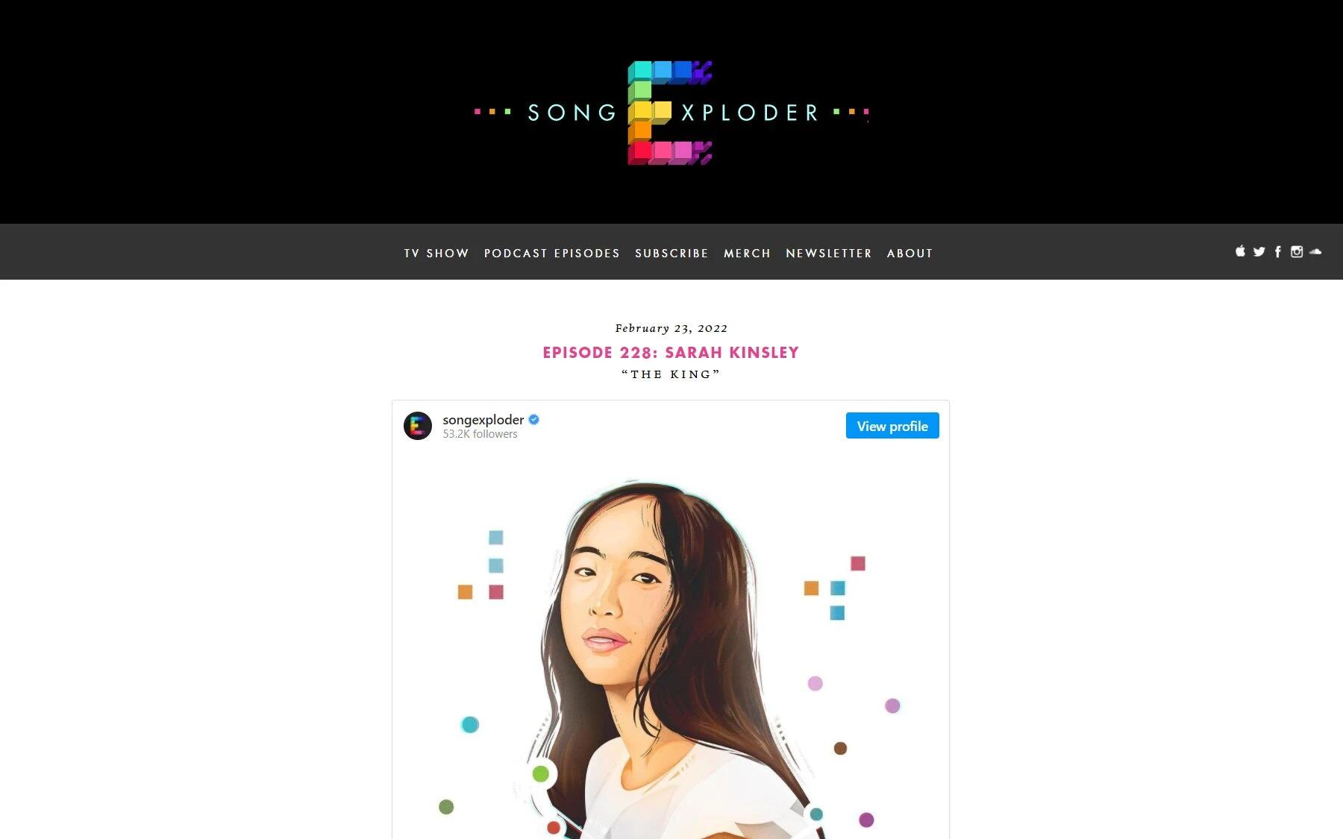Click the 53.2K followers text
This screenshot has height=839, width=1343.
click(x=480, y=434)
